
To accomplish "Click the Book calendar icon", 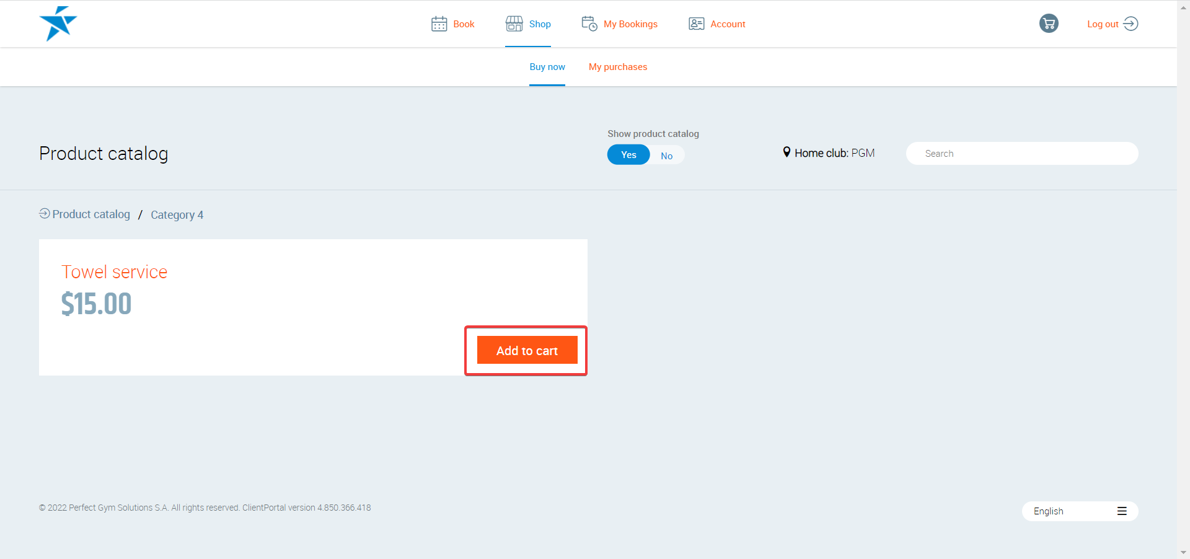I will coord(439,24).
